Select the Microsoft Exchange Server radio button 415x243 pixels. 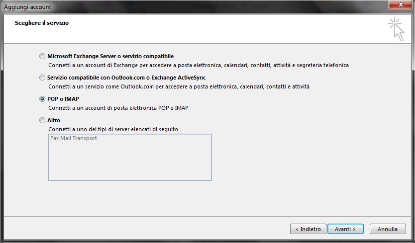pyautogui.click(x=42, y=56)
